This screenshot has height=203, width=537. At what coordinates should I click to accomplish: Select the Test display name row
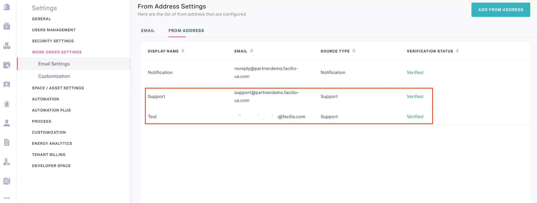[x=152, y=117]
